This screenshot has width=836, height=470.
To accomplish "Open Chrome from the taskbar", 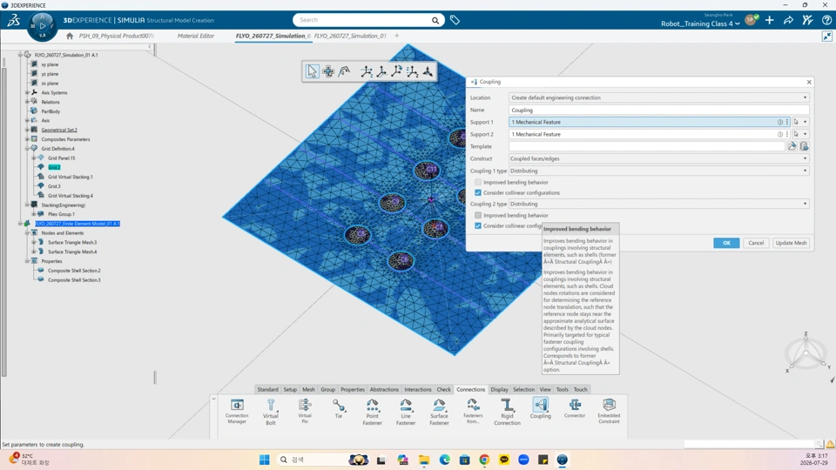I will click(x=484, y=460).
